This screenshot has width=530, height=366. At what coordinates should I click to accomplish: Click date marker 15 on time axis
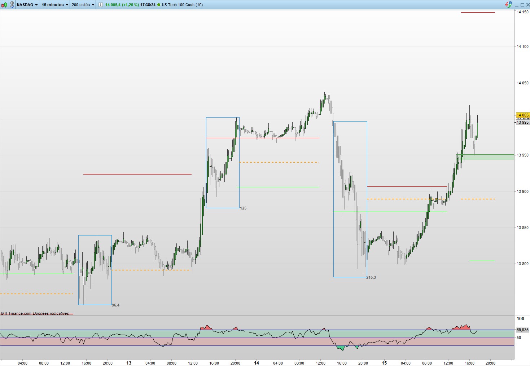[384, 363]
